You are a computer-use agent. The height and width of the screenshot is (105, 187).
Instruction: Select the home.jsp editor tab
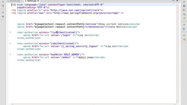(x=32, y=1)
